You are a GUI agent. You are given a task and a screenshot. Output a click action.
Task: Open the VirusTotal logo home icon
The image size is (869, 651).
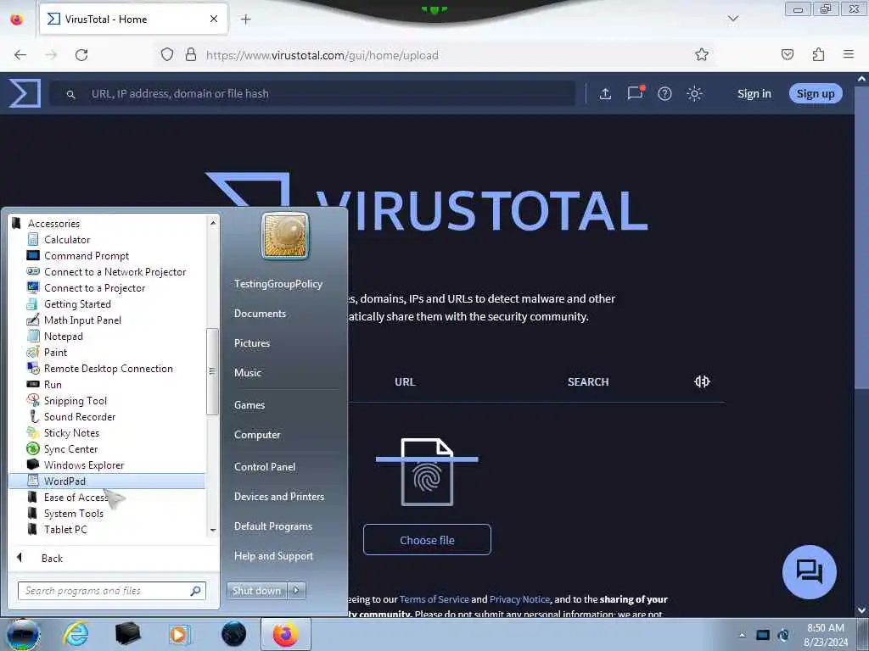(x=25, y=93)
